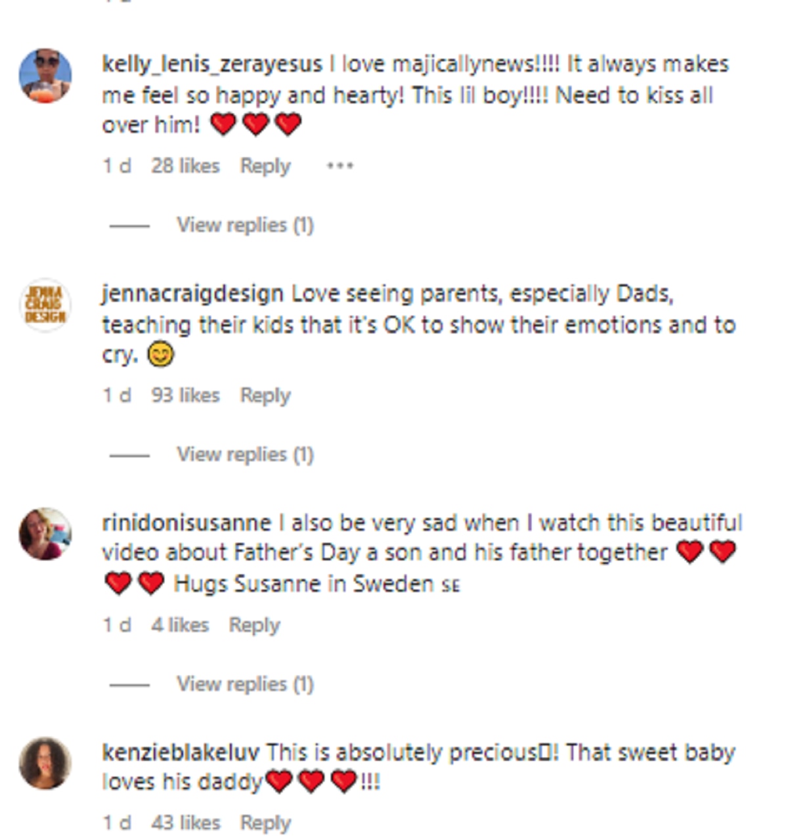Open more options on kelly_lenis_zerayesus comment
Image resolution: width=788 pixels, height=836 pixels.
339,166
